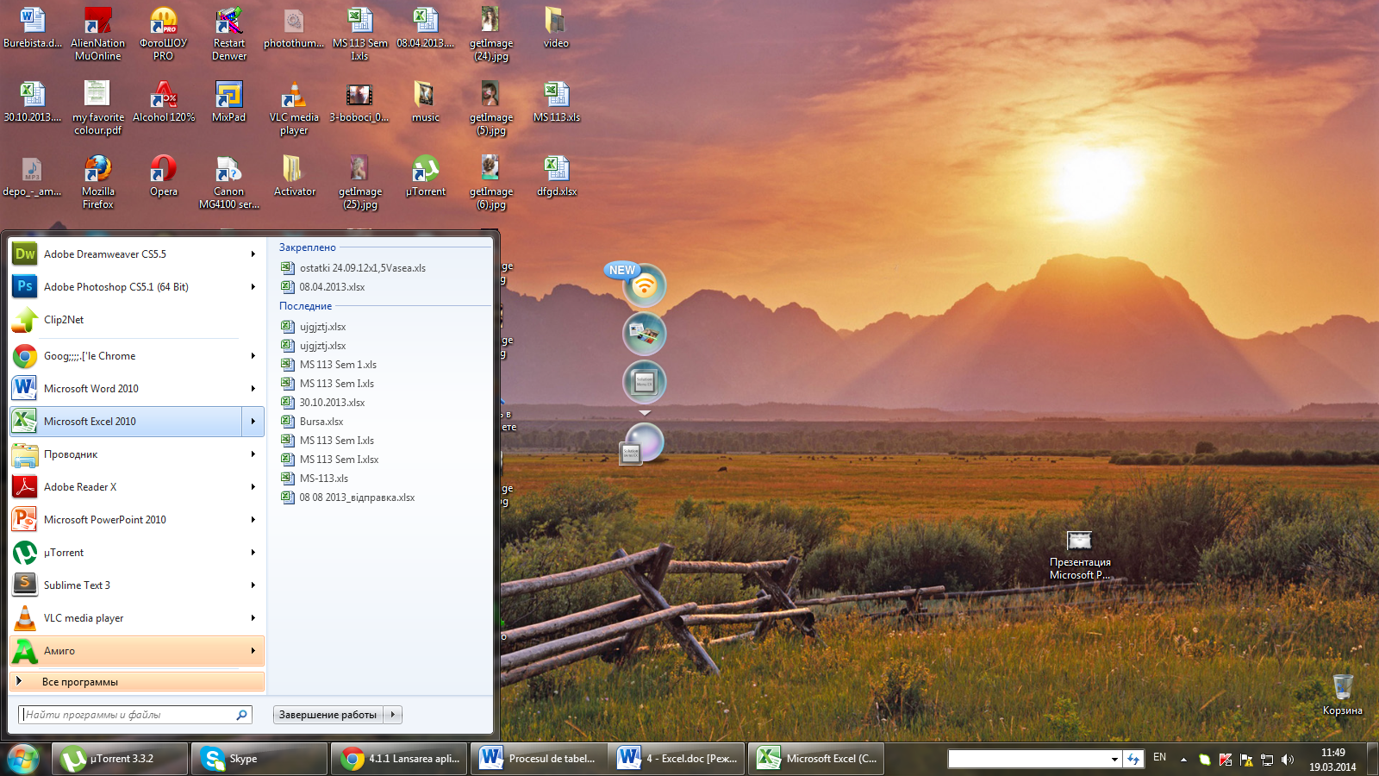The height and width of the screenshot is (776, 1379).
Task: Click the volume speaker tray icon
Action: (x=1288, y=760)
